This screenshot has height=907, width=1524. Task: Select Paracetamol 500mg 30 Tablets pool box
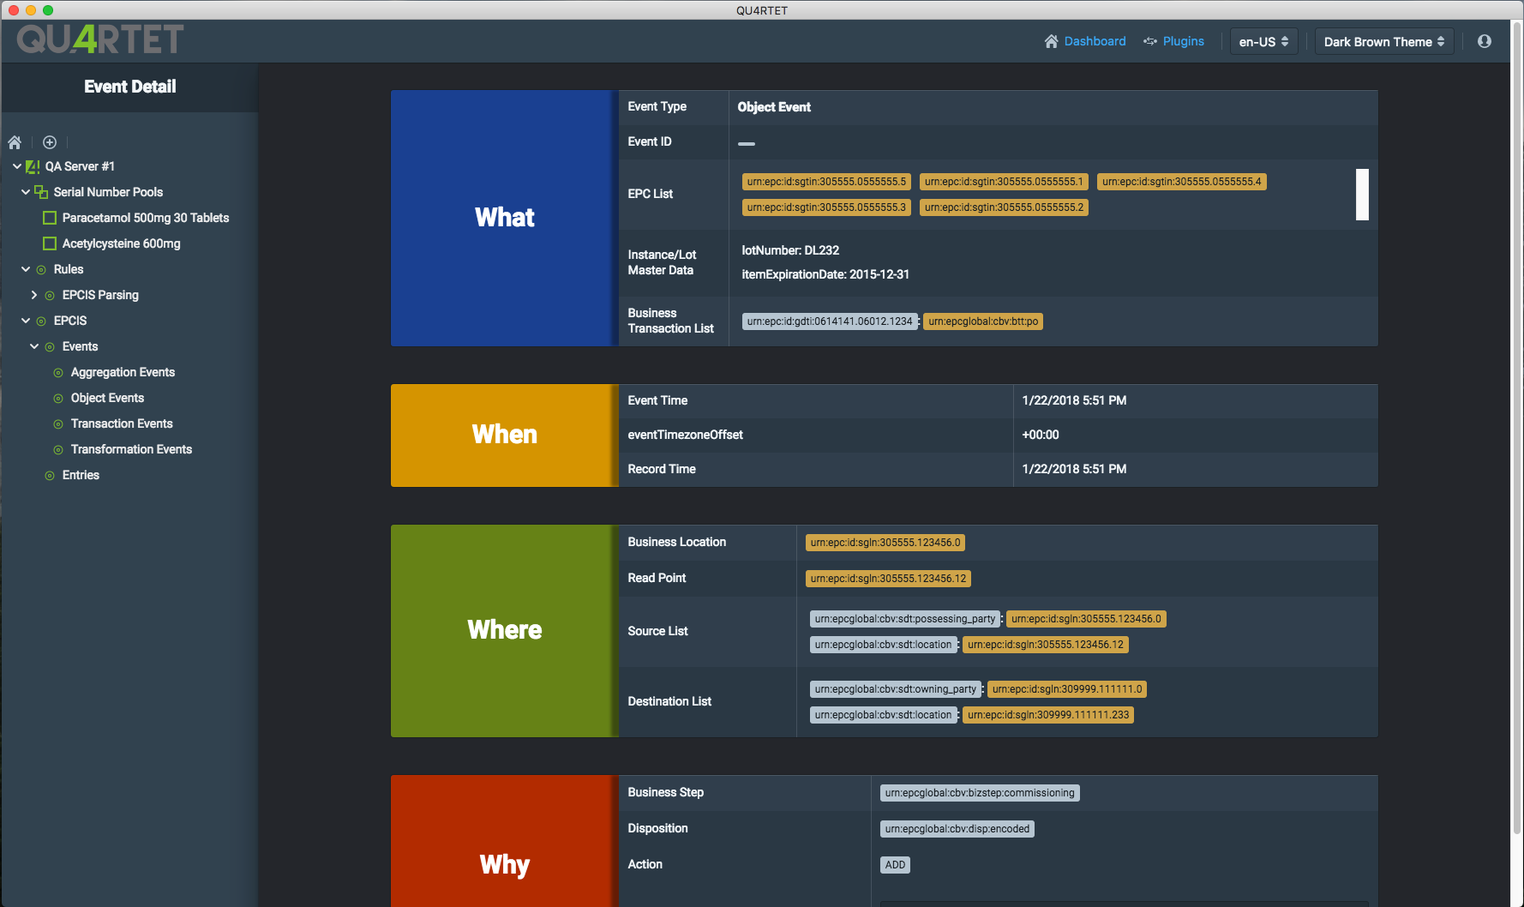point(50,218)
